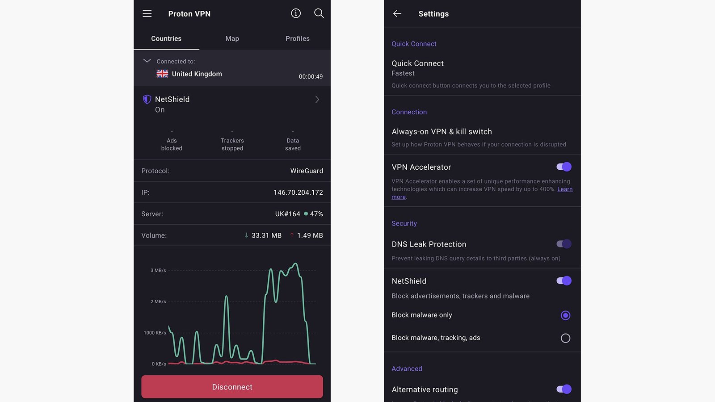Open the Learn more link

coord(565,189)
